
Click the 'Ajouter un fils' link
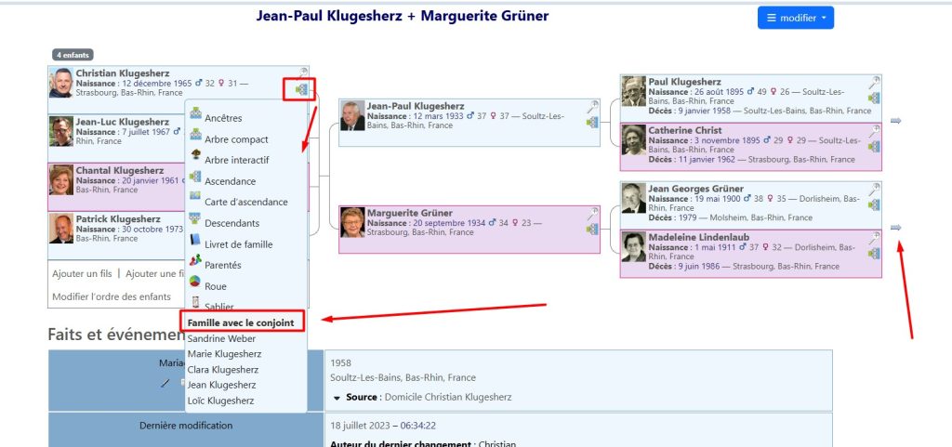click(82, 273)
